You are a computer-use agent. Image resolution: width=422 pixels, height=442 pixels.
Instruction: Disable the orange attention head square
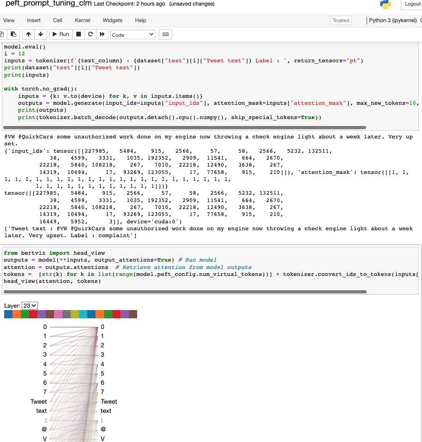[x=16, y=314]
